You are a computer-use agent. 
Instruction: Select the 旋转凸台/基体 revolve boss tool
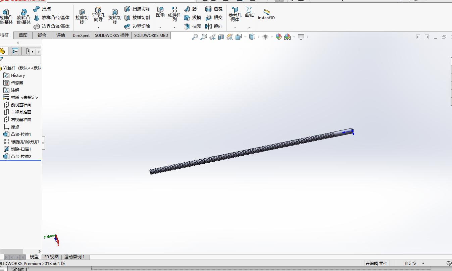pos(23,16)
